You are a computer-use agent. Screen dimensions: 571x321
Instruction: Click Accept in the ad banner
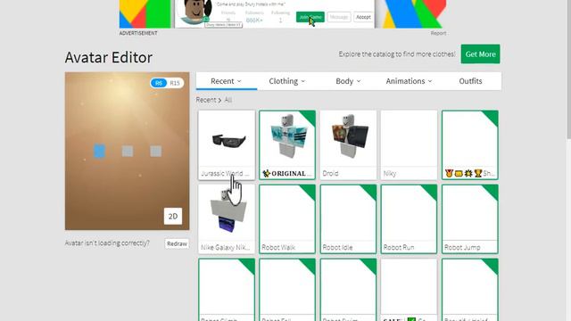point(363,17)
